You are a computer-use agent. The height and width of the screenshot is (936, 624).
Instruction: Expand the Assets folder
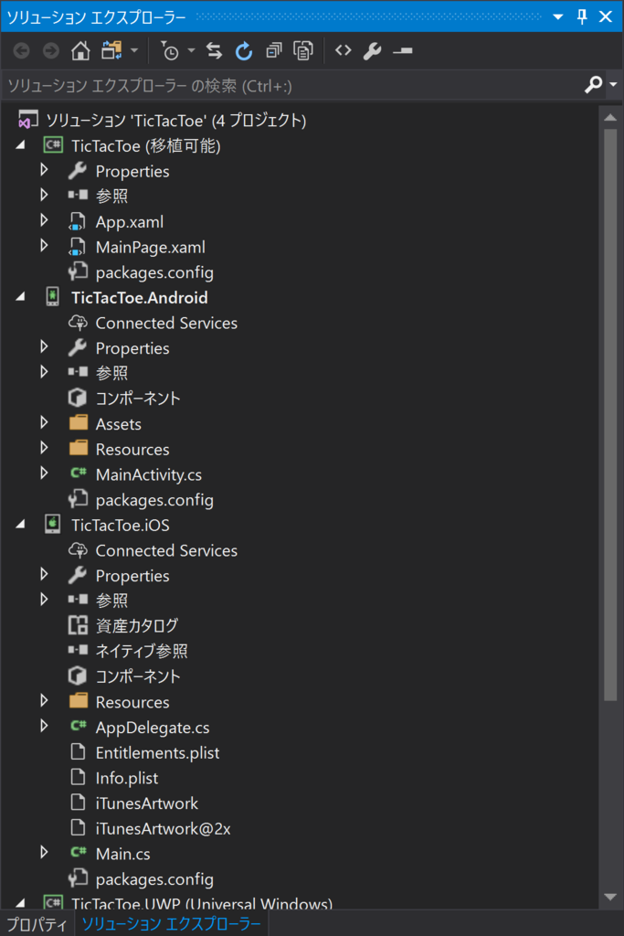point(44,422)
